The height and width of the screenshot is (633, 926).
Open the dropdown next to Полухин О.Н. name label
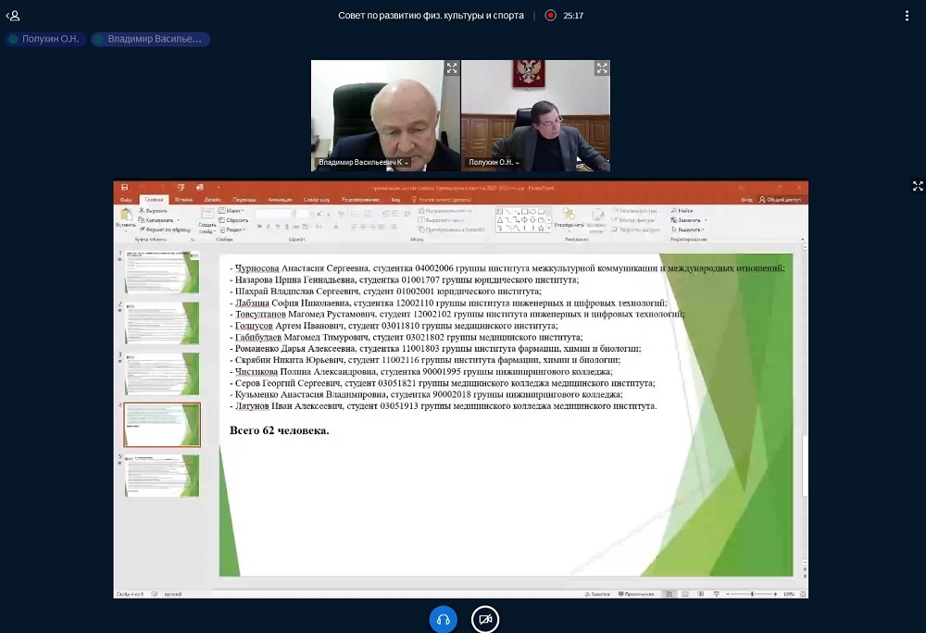[x=517, y=163]
